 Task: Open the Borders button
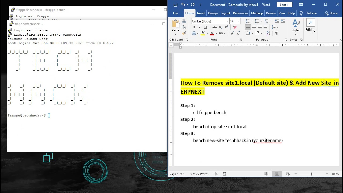[x=257, y=33]
